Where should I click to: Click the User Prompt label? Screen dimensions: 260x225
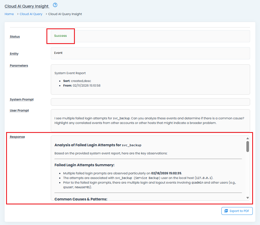(x=19, y=111)
